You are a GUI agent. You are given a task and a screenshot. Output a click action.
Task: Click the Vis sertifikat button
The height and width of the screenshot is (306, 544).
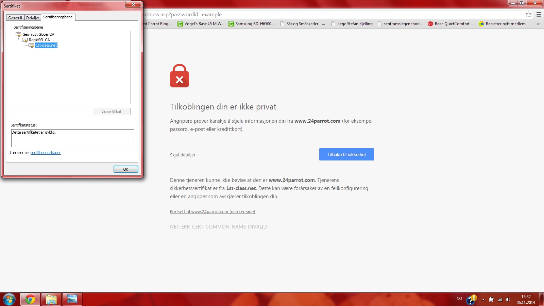112,112
